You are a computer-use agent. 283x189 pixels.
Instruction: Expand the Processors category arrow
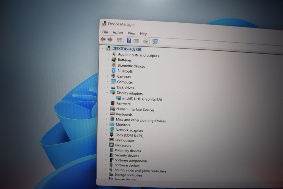coord(106,145)
